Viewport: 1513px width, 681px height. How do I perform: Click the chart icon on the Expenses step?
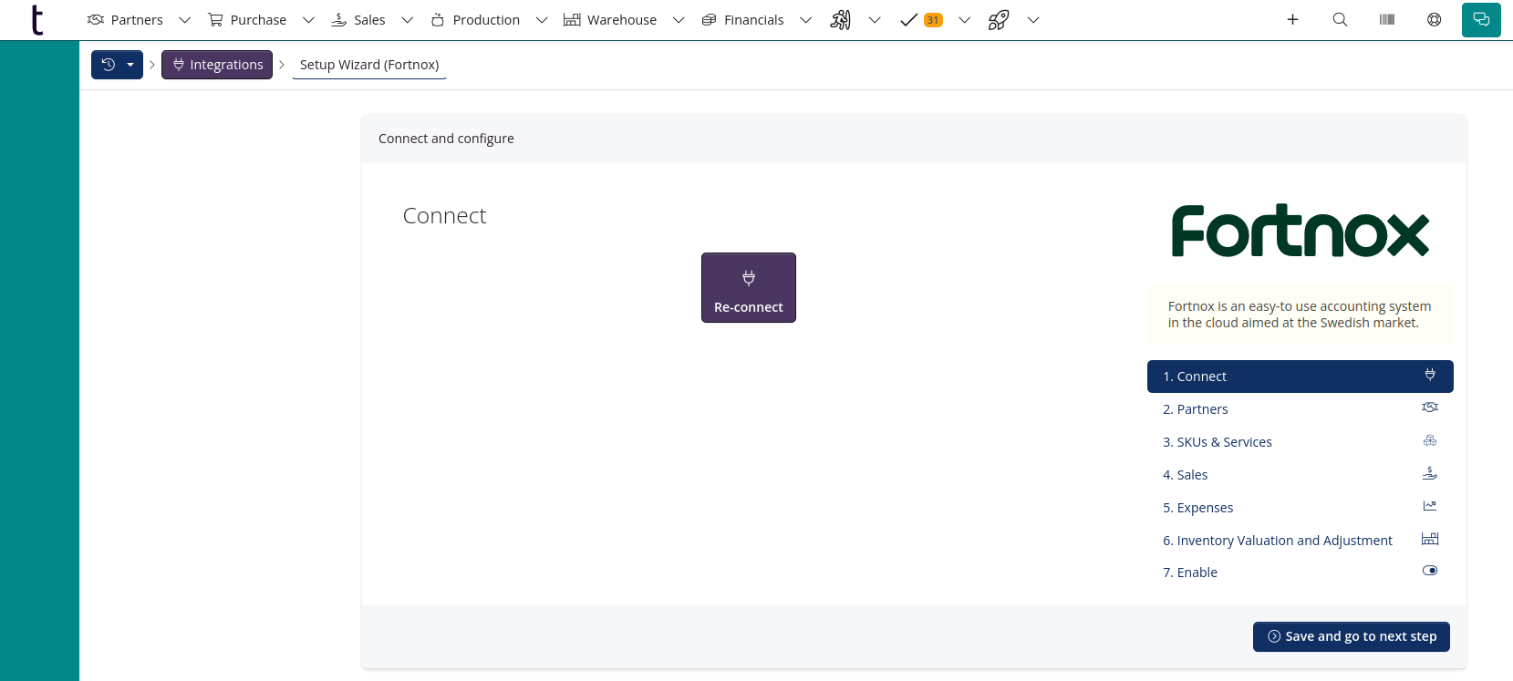(1430, 506)
